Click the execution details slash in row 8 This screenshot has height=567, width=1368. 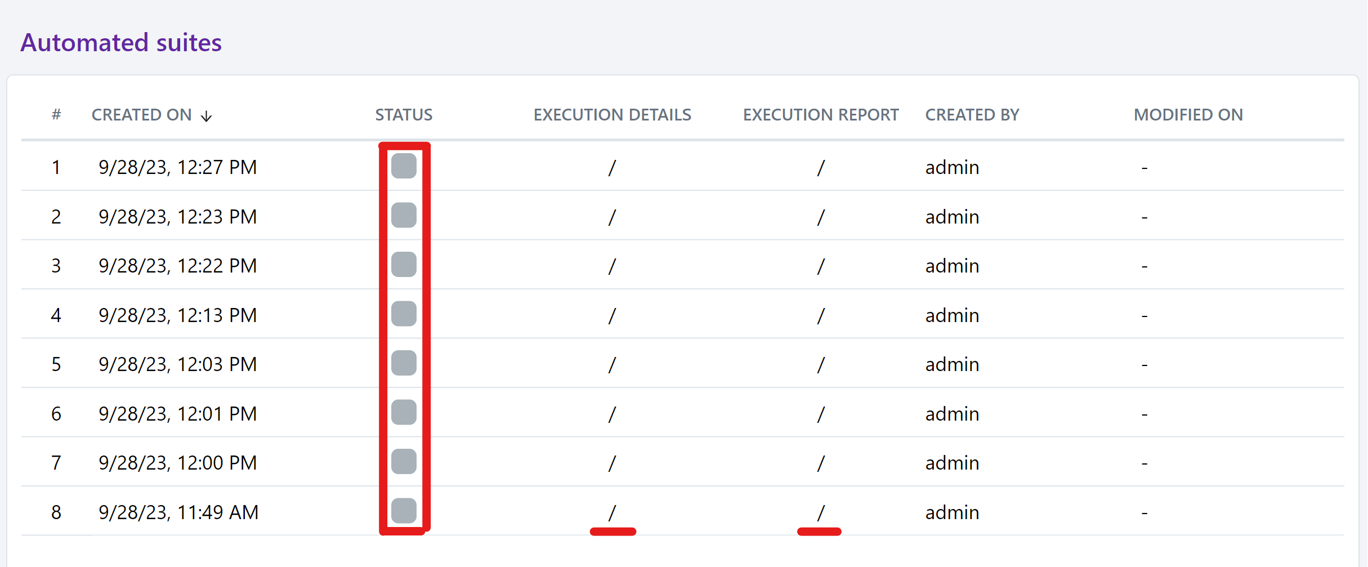pyautogui.click(x=612, y=512)
